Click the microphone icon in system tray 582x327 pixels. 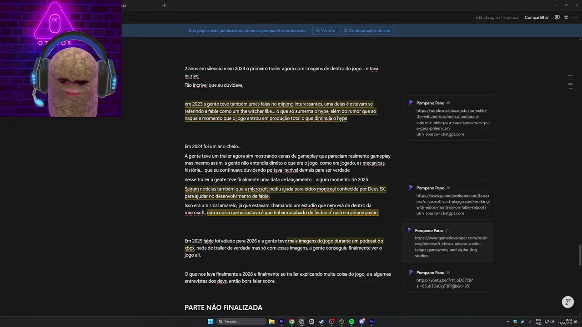[529, 322]
